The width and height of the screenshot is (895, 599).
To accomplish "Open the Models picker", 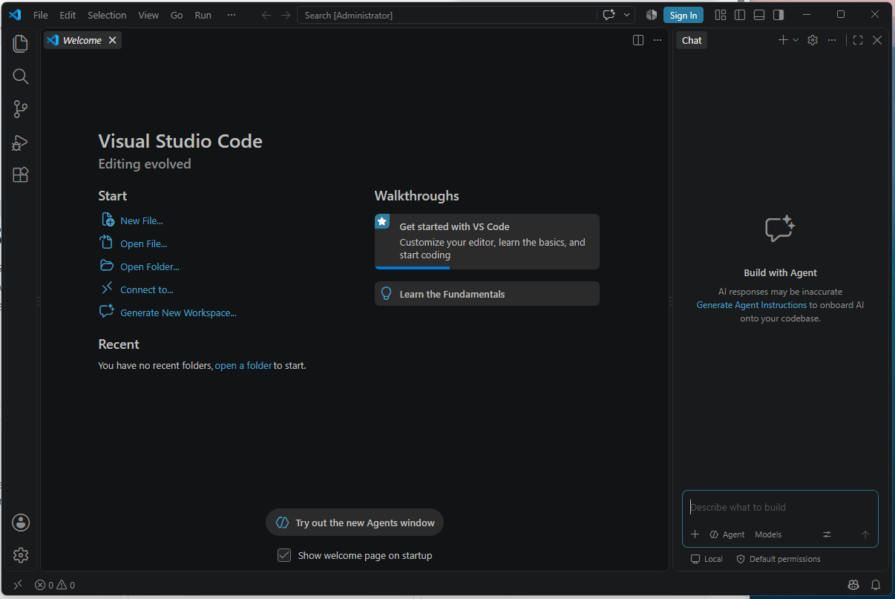I will coord(768,534).
